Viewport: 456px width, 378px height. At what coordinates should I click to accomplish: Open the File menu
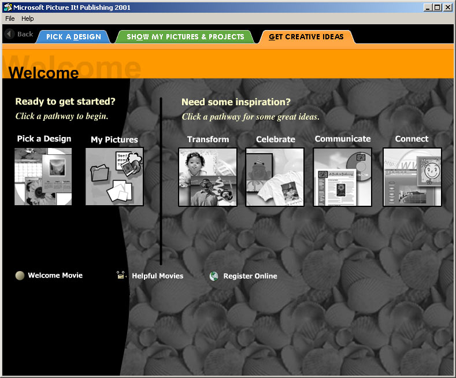(x=10, y=18)
